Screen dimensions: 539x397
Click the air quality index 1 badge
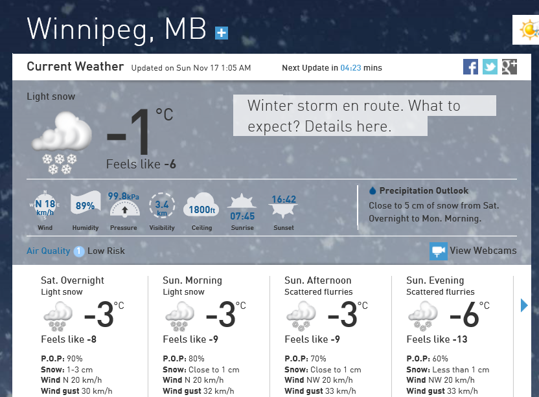79,251
